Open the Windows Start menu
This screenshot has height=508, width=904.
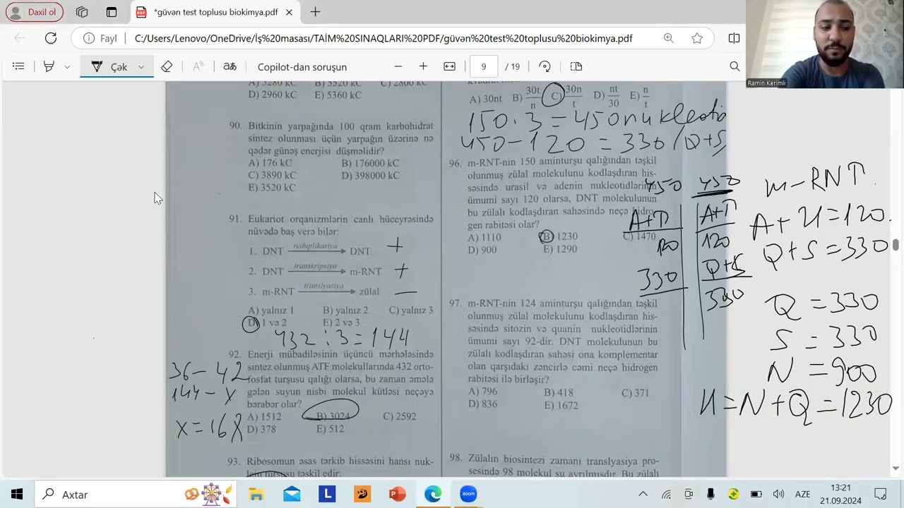(16, 494)
